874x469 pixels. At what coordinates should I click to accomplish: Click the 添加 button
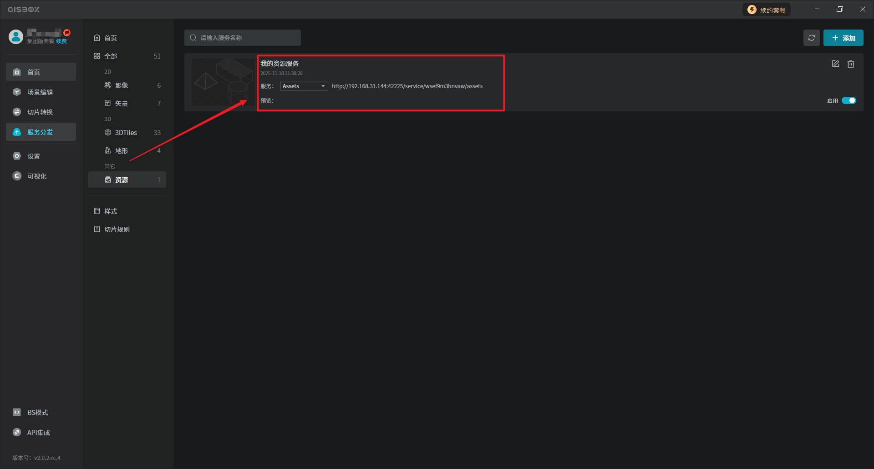coord(843,38)
